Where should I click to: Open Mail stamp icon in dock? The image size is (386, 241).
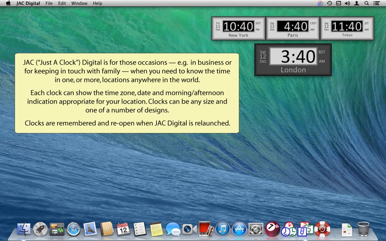(90, 229)
